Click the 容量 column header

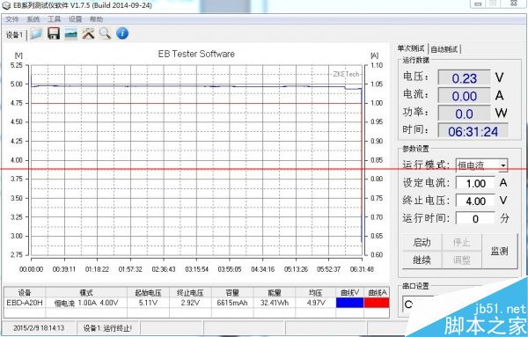(x=232, y=292)
